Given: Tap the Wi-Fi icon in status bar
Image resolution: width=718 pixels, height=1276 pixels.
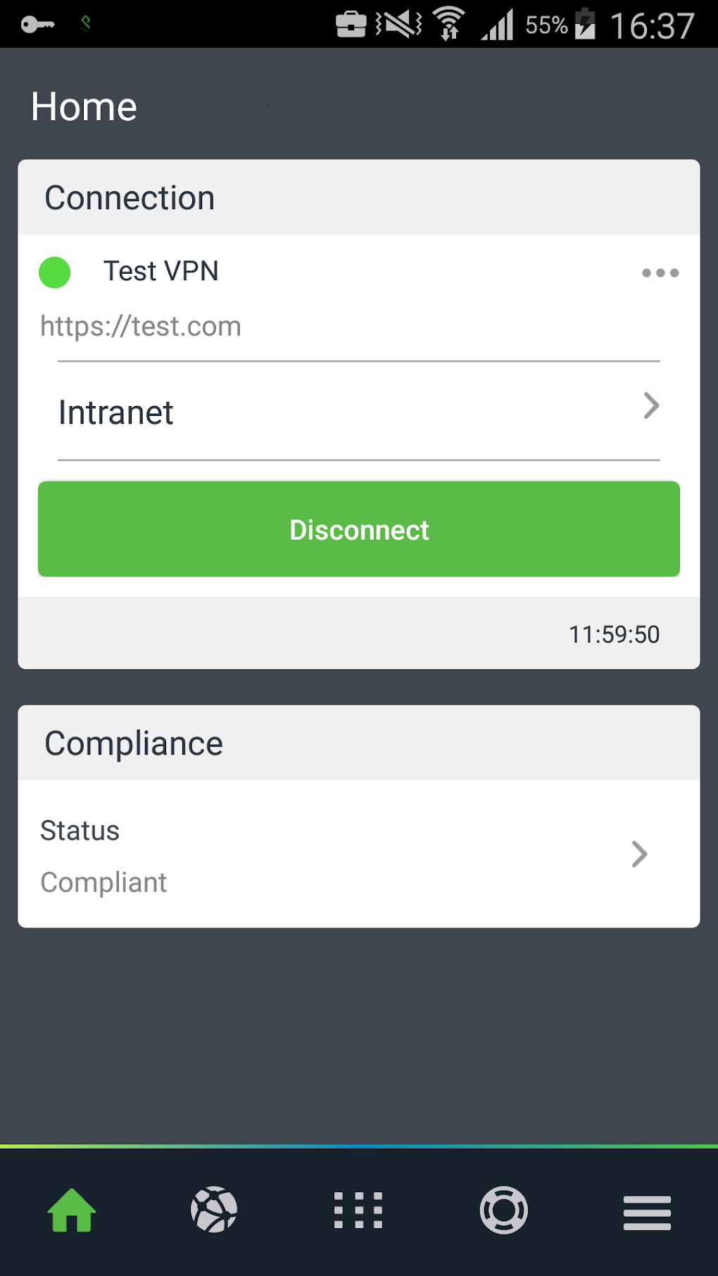Looking at the screenshot, I should point(448,24).
